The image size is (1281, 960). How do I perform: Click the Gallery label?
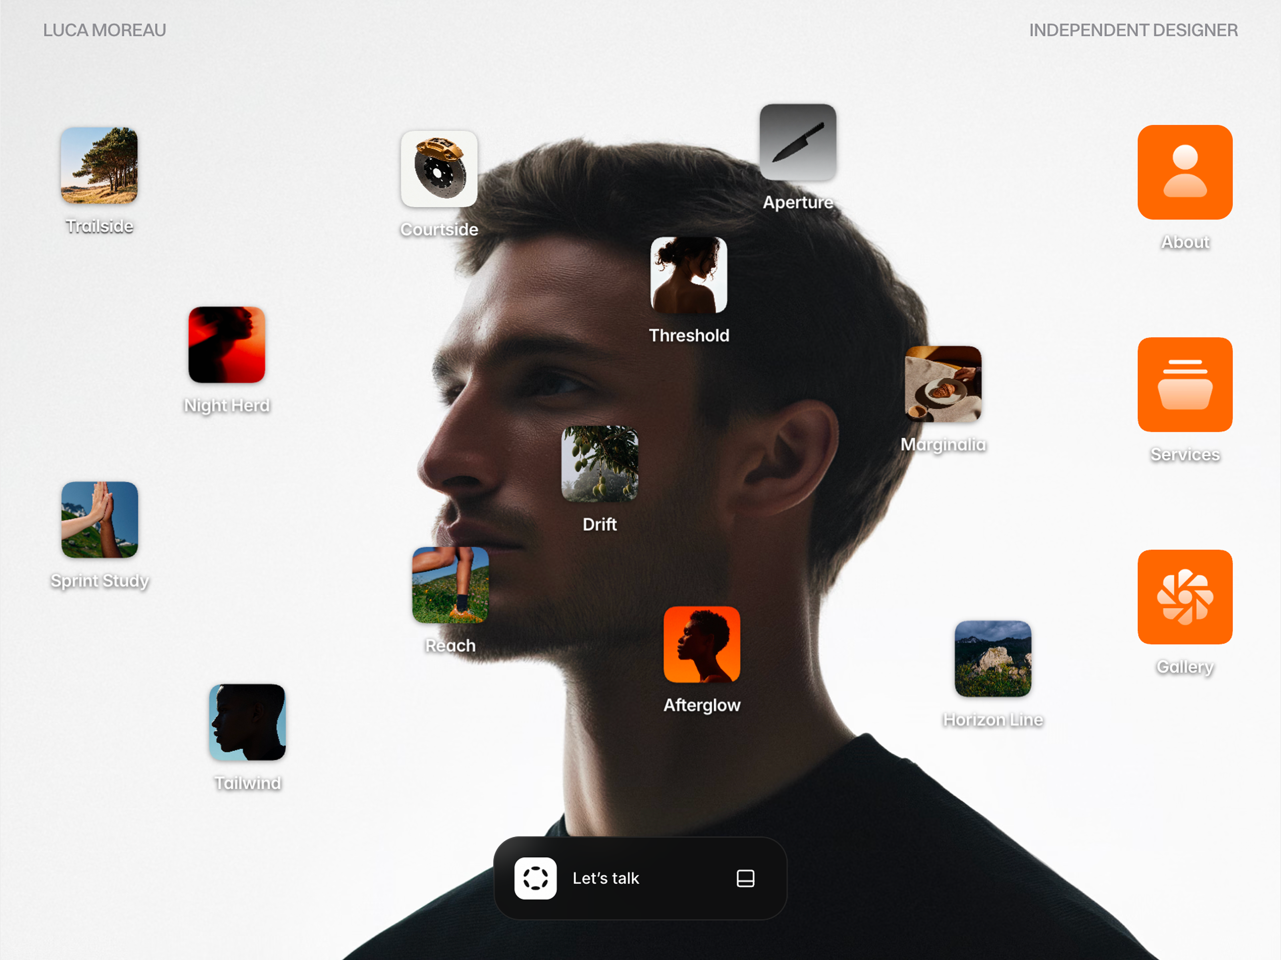(1185, 667)
